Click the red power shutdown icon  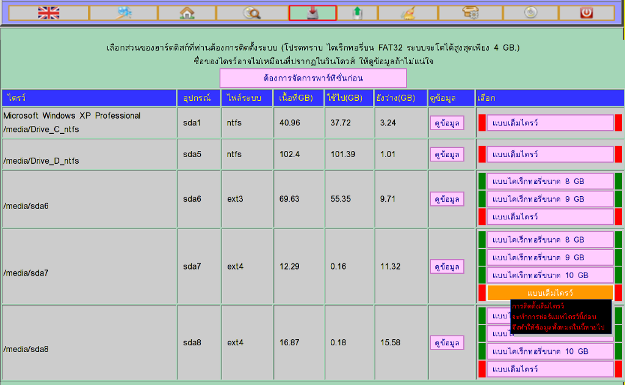coord(587,13)
